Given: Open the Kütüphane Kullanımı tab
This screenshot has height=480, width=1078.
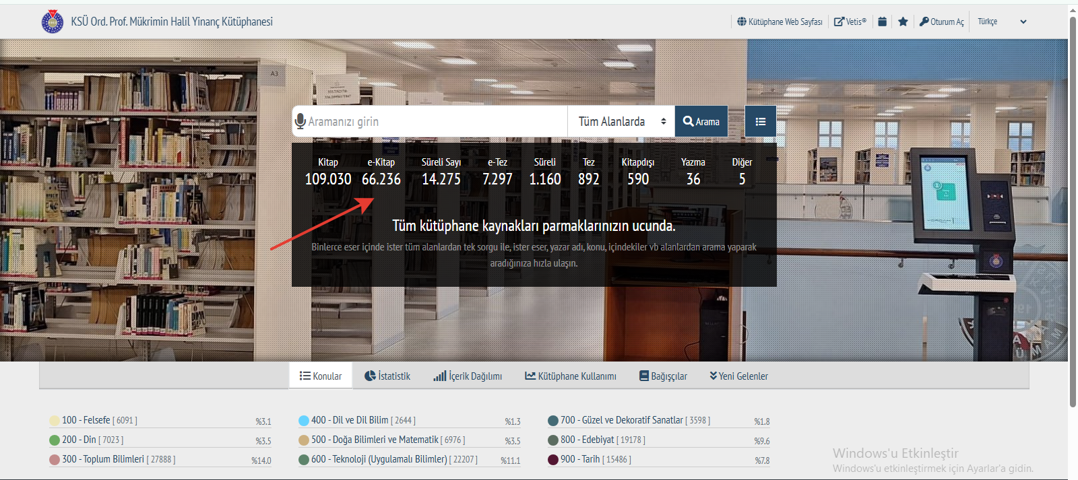Looking at the screenshot, I should point(571,376).
